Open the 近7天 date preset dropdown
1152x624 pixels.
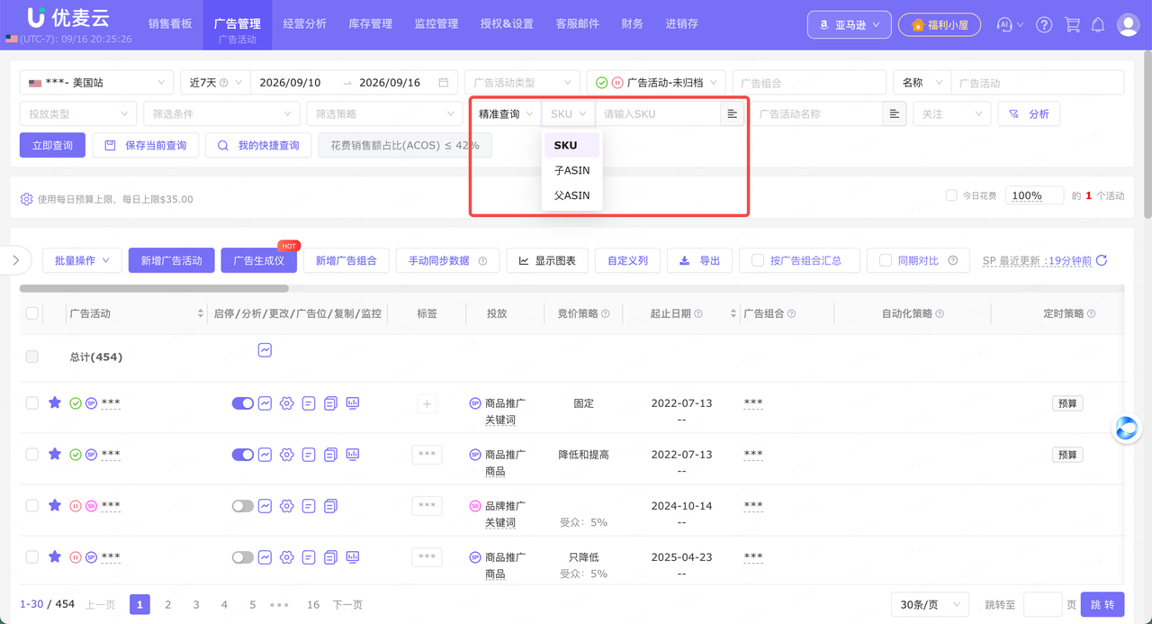[x=215, y=83]
